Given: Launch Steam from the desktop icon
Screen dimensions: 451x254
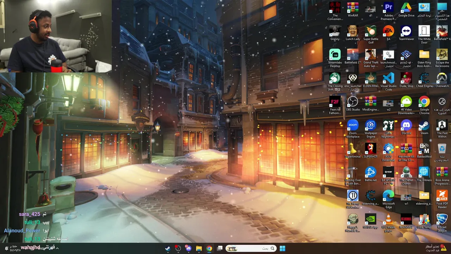Looking at the screenshot, I should [x=424, y=127].
